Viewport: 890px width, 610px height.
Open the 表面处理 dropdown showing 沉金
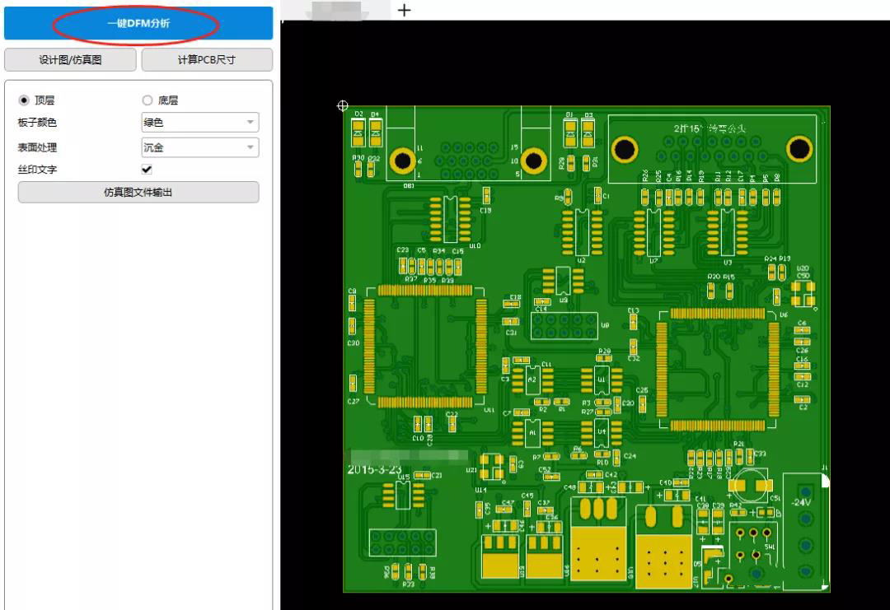point(200,147)
